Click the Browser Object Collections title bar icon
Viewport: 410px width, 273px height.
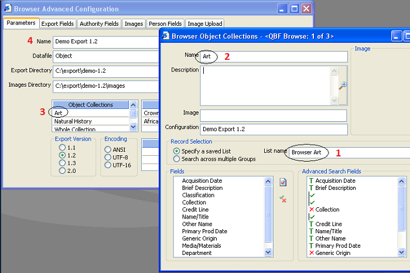[166, 36]
